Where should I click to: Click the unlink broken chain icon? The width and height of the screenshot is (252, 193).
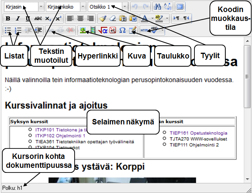pos(60,30)
